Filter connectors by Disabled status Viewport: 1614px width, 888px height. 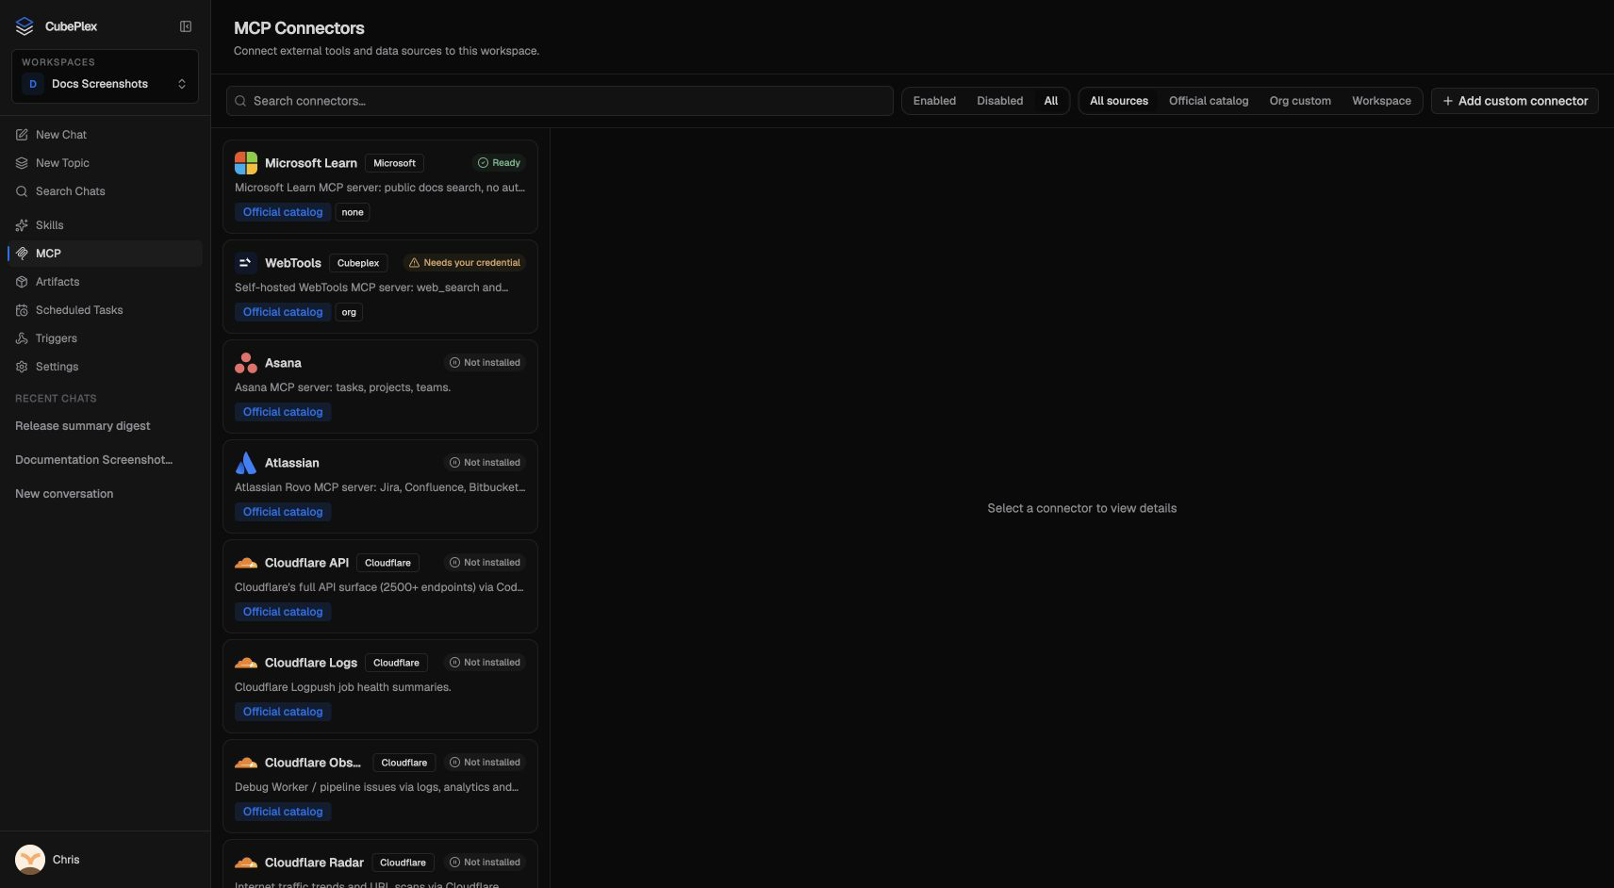(999, 101)
